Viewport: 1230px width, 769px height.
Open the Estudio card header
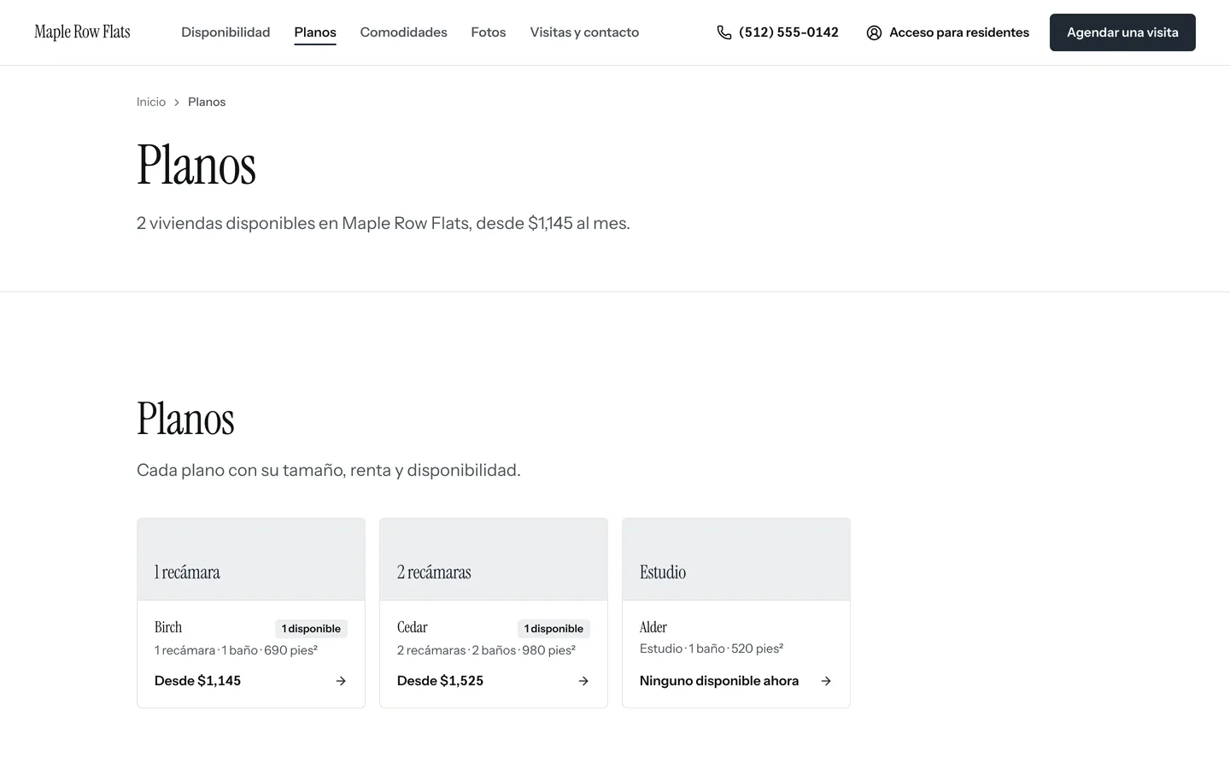[x=736, y=560]
